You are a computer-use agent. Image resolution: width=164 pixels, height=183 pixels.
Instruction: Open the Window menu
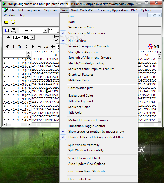pos(9,15)
